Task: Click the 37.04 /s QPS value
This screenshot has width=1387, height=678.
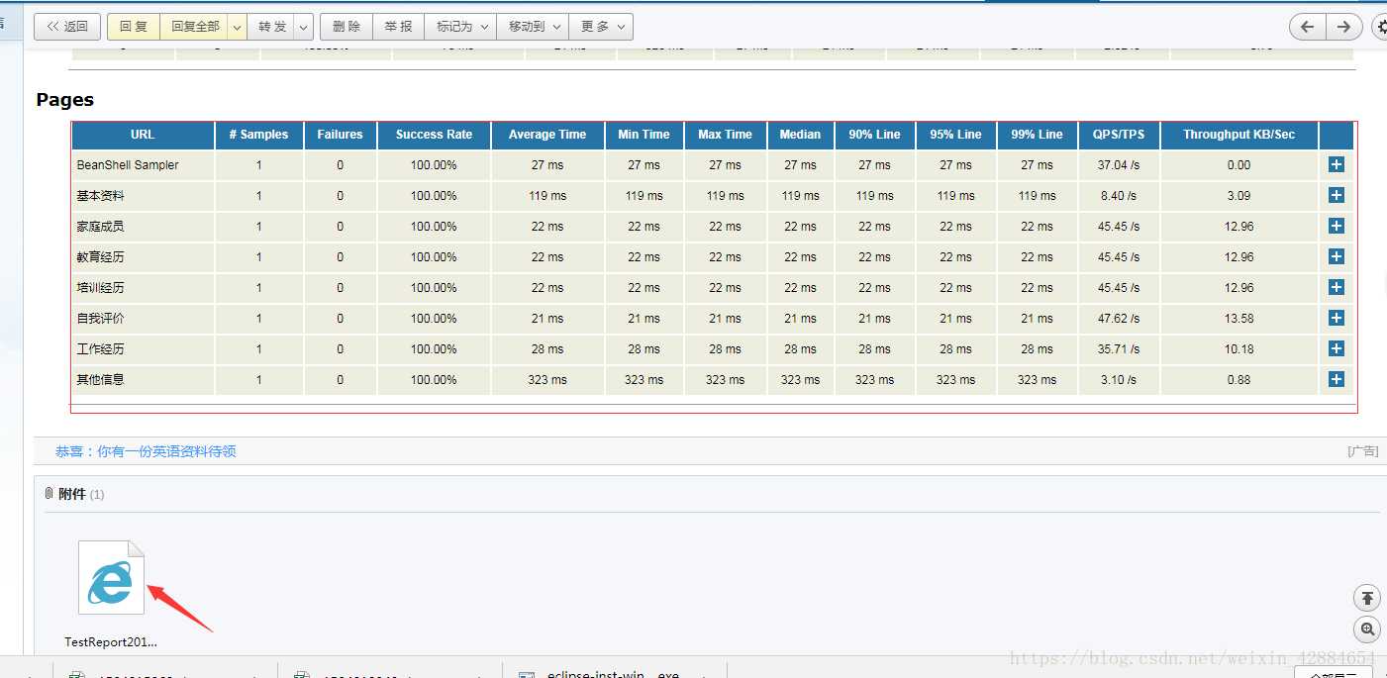Action: (x=1119, y=165)
